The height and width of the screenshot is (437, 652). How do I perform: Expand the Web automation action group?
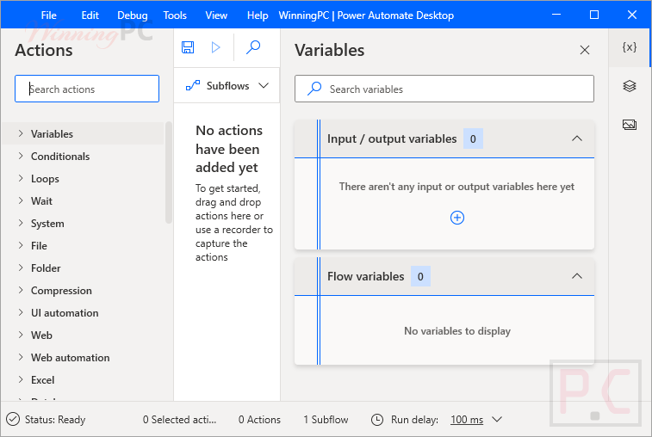21,357
